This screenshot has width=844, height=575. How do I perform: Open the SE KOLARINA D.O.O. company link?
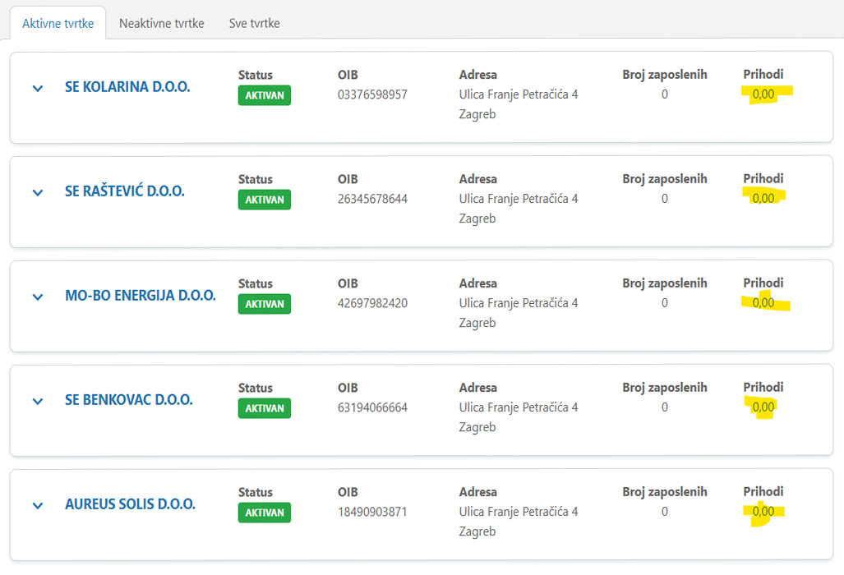coord(127,86)
